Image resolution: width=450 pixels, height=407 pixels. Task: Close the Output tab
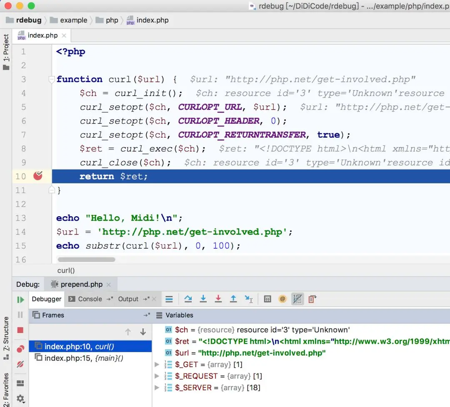(154, 299)
